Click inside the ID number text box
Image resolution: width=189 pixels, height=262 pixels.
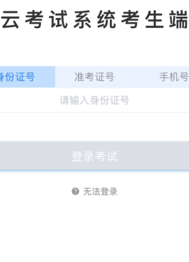94,100
